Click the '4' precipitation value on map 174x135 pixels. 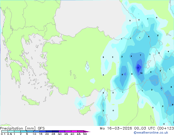coord(149,36)
